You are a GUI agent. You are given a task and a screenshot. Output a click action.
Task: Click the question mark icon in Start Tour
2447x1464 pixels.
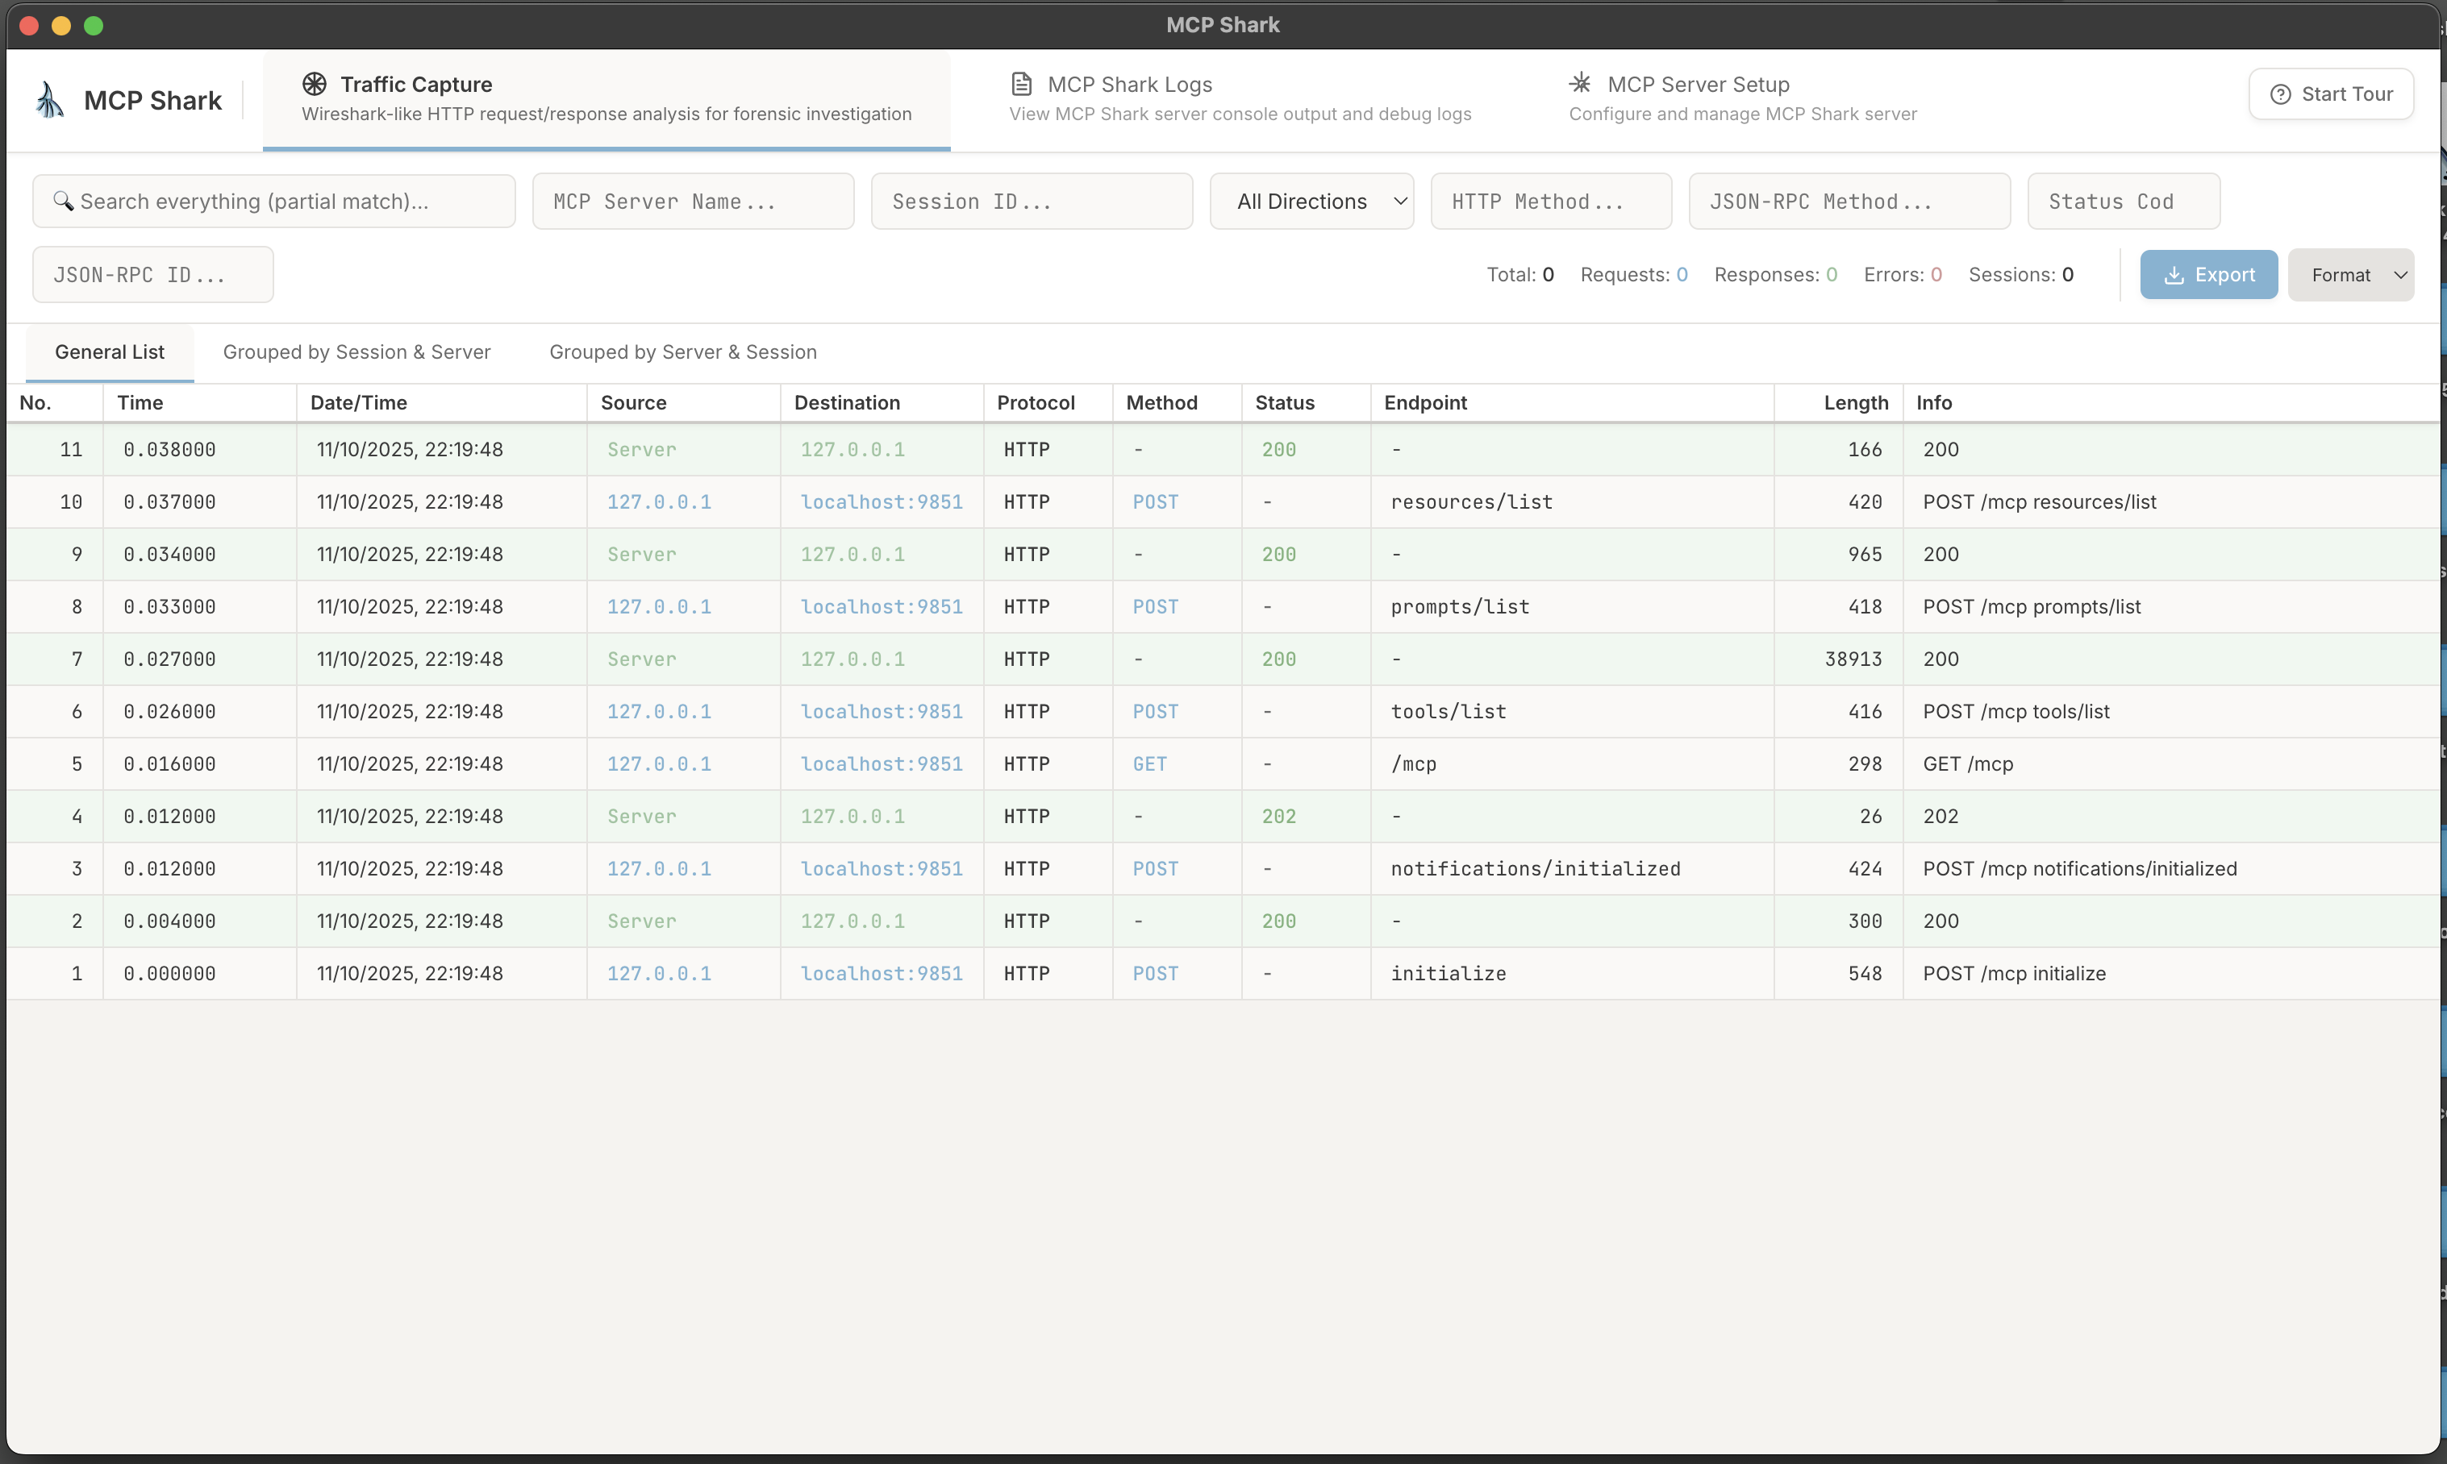click(2280, 94)
